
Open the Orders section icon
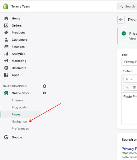tap(6, 25)
